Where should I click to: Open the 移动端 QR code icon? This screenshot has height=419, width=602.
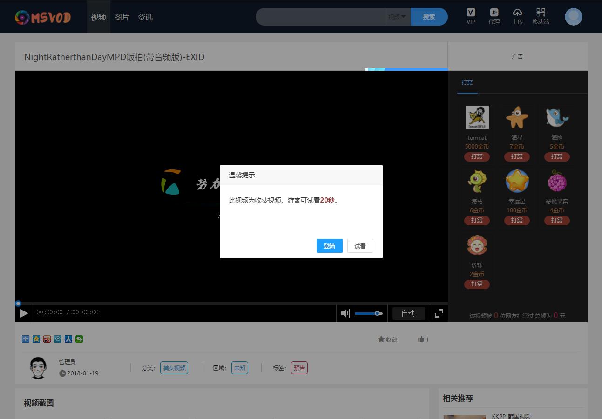(x=541, y=16)
